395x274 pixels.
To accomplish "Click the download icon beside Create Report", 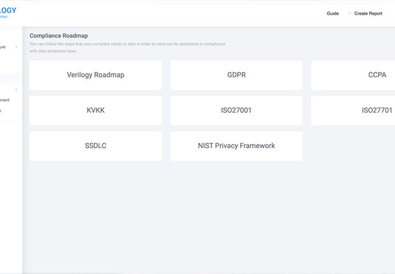I will [349, 13].
